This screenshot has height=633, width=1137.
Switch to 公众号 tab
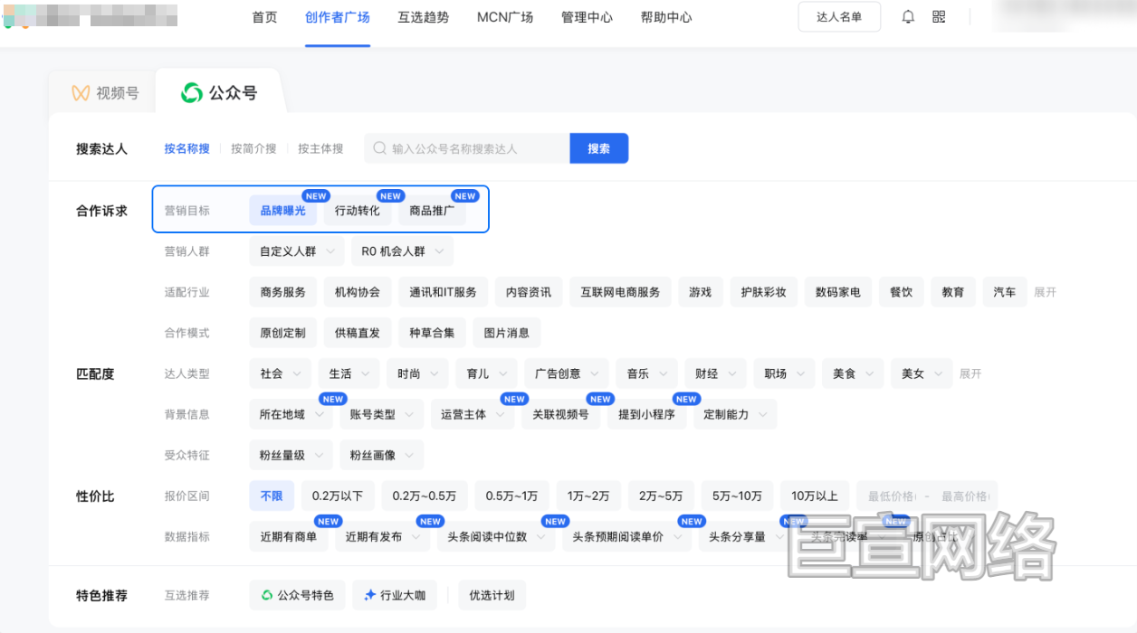coord(220,92)
